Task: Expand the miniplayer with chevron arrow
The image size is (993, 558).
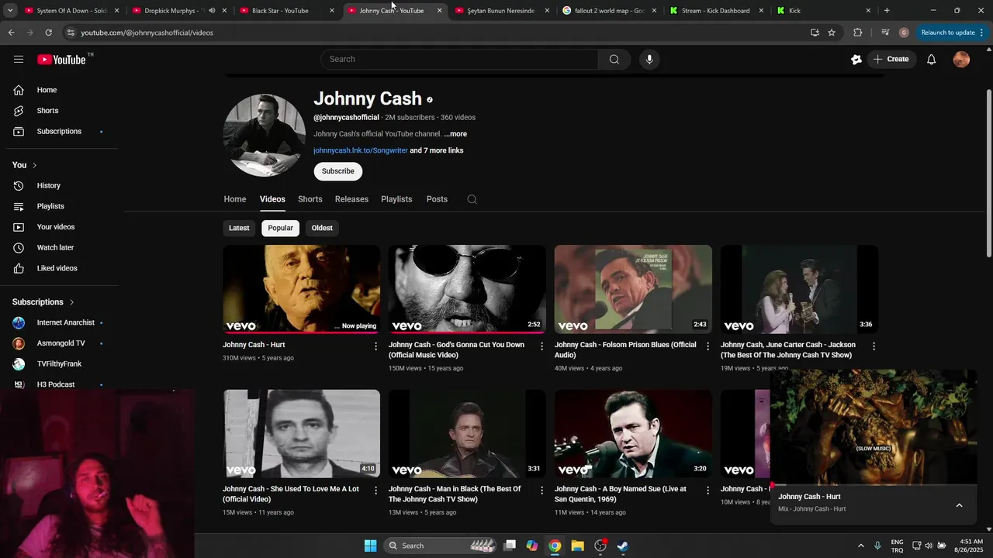Action: pyautogui.click(x=959, y=505)
